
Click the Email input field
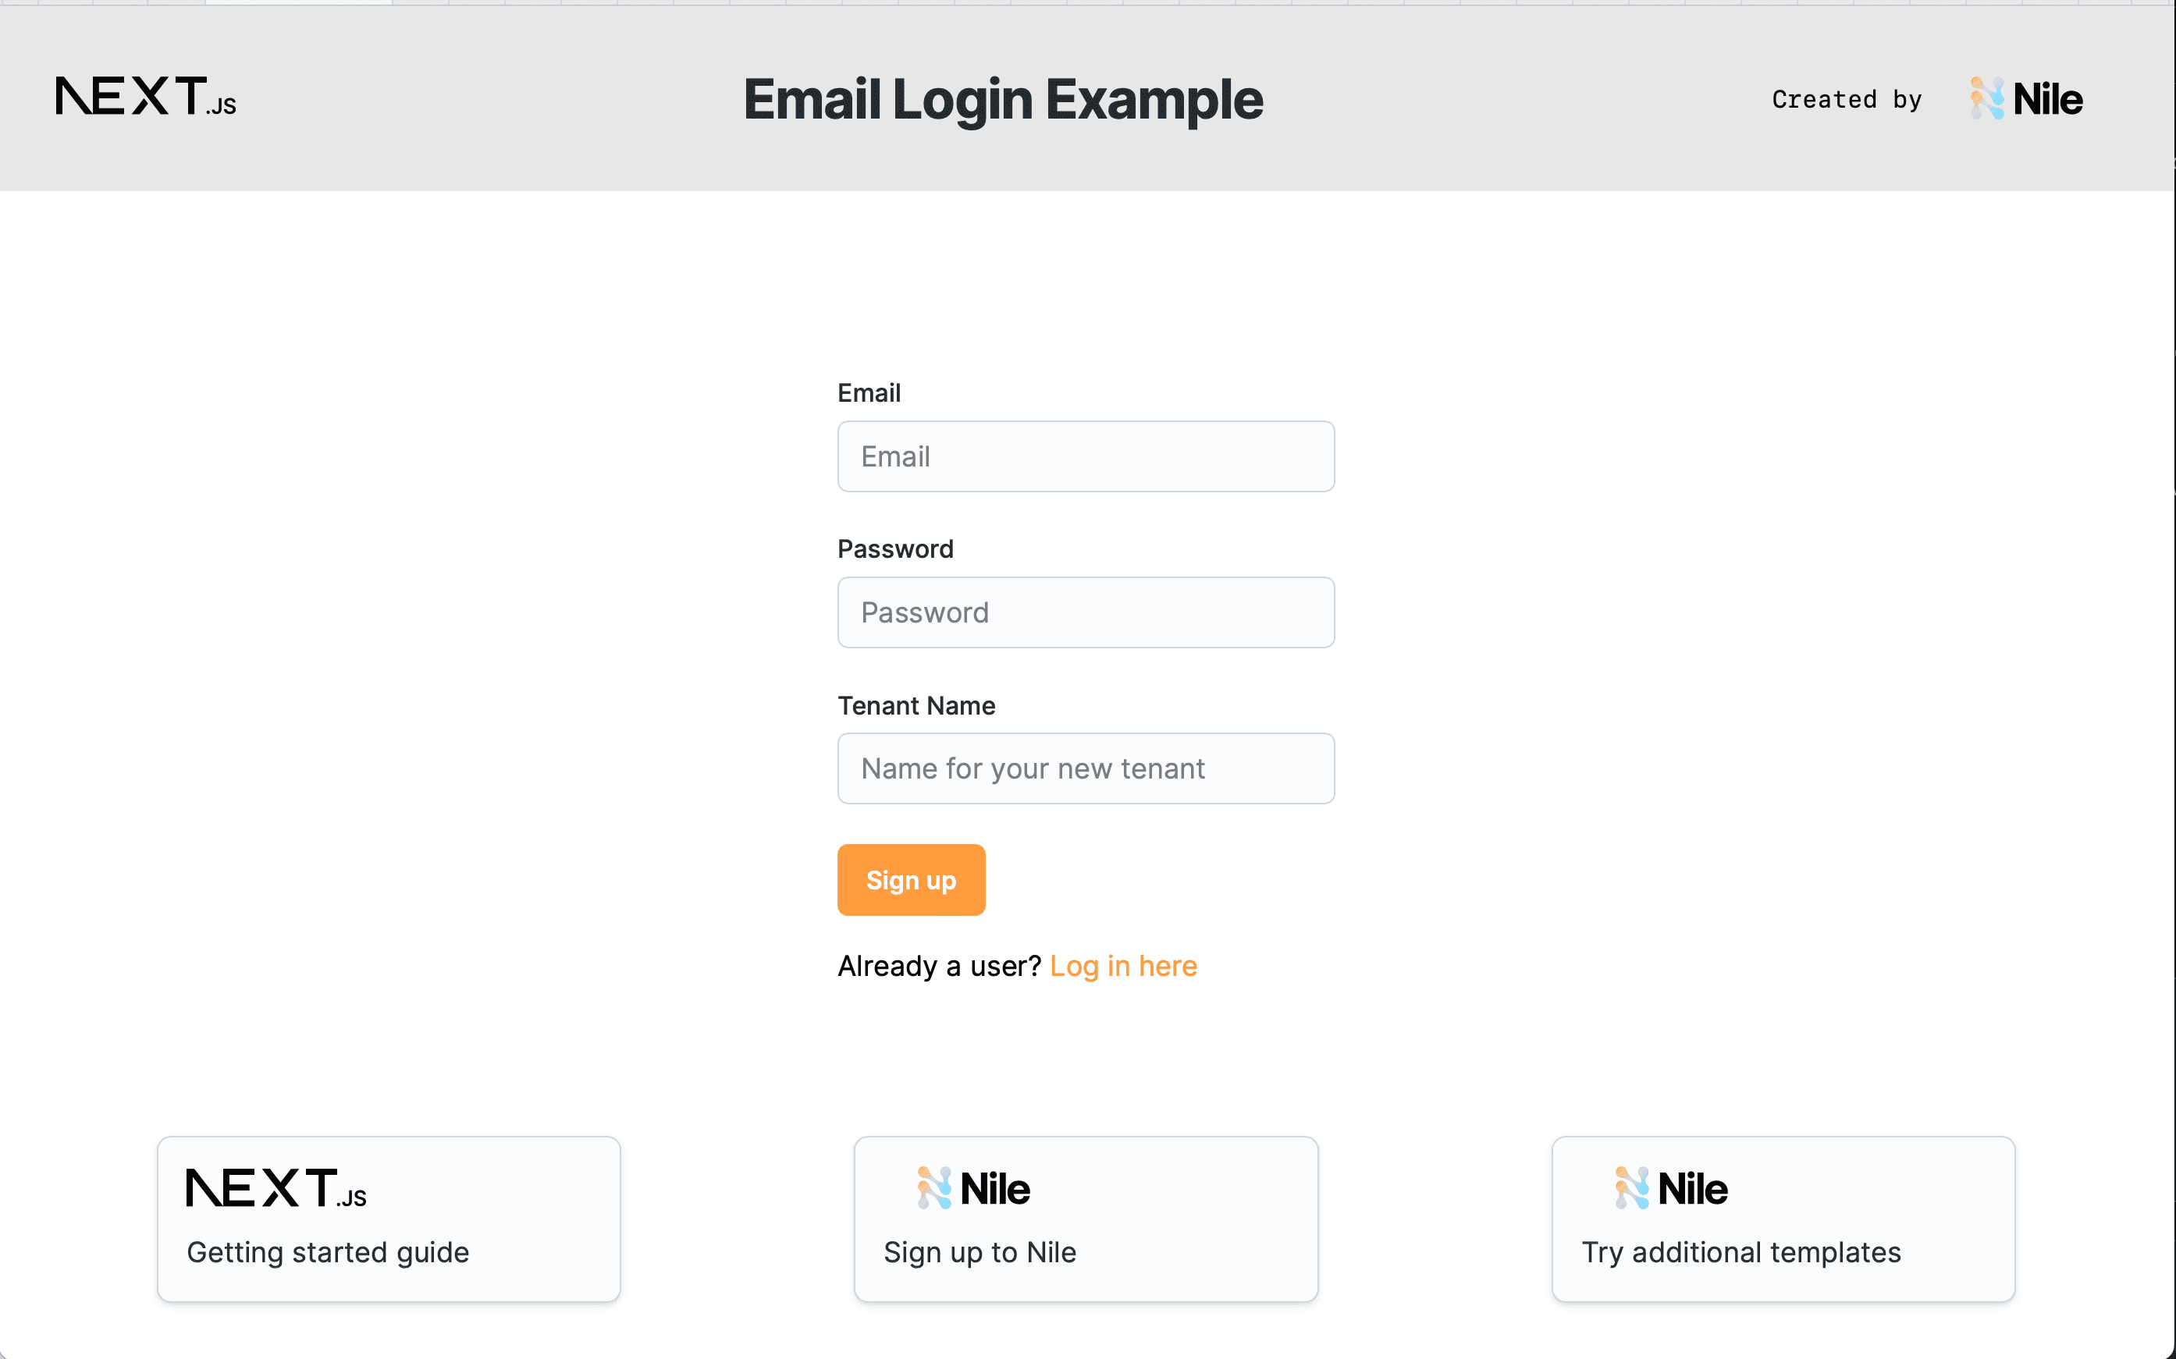[x=1087, y=456]
